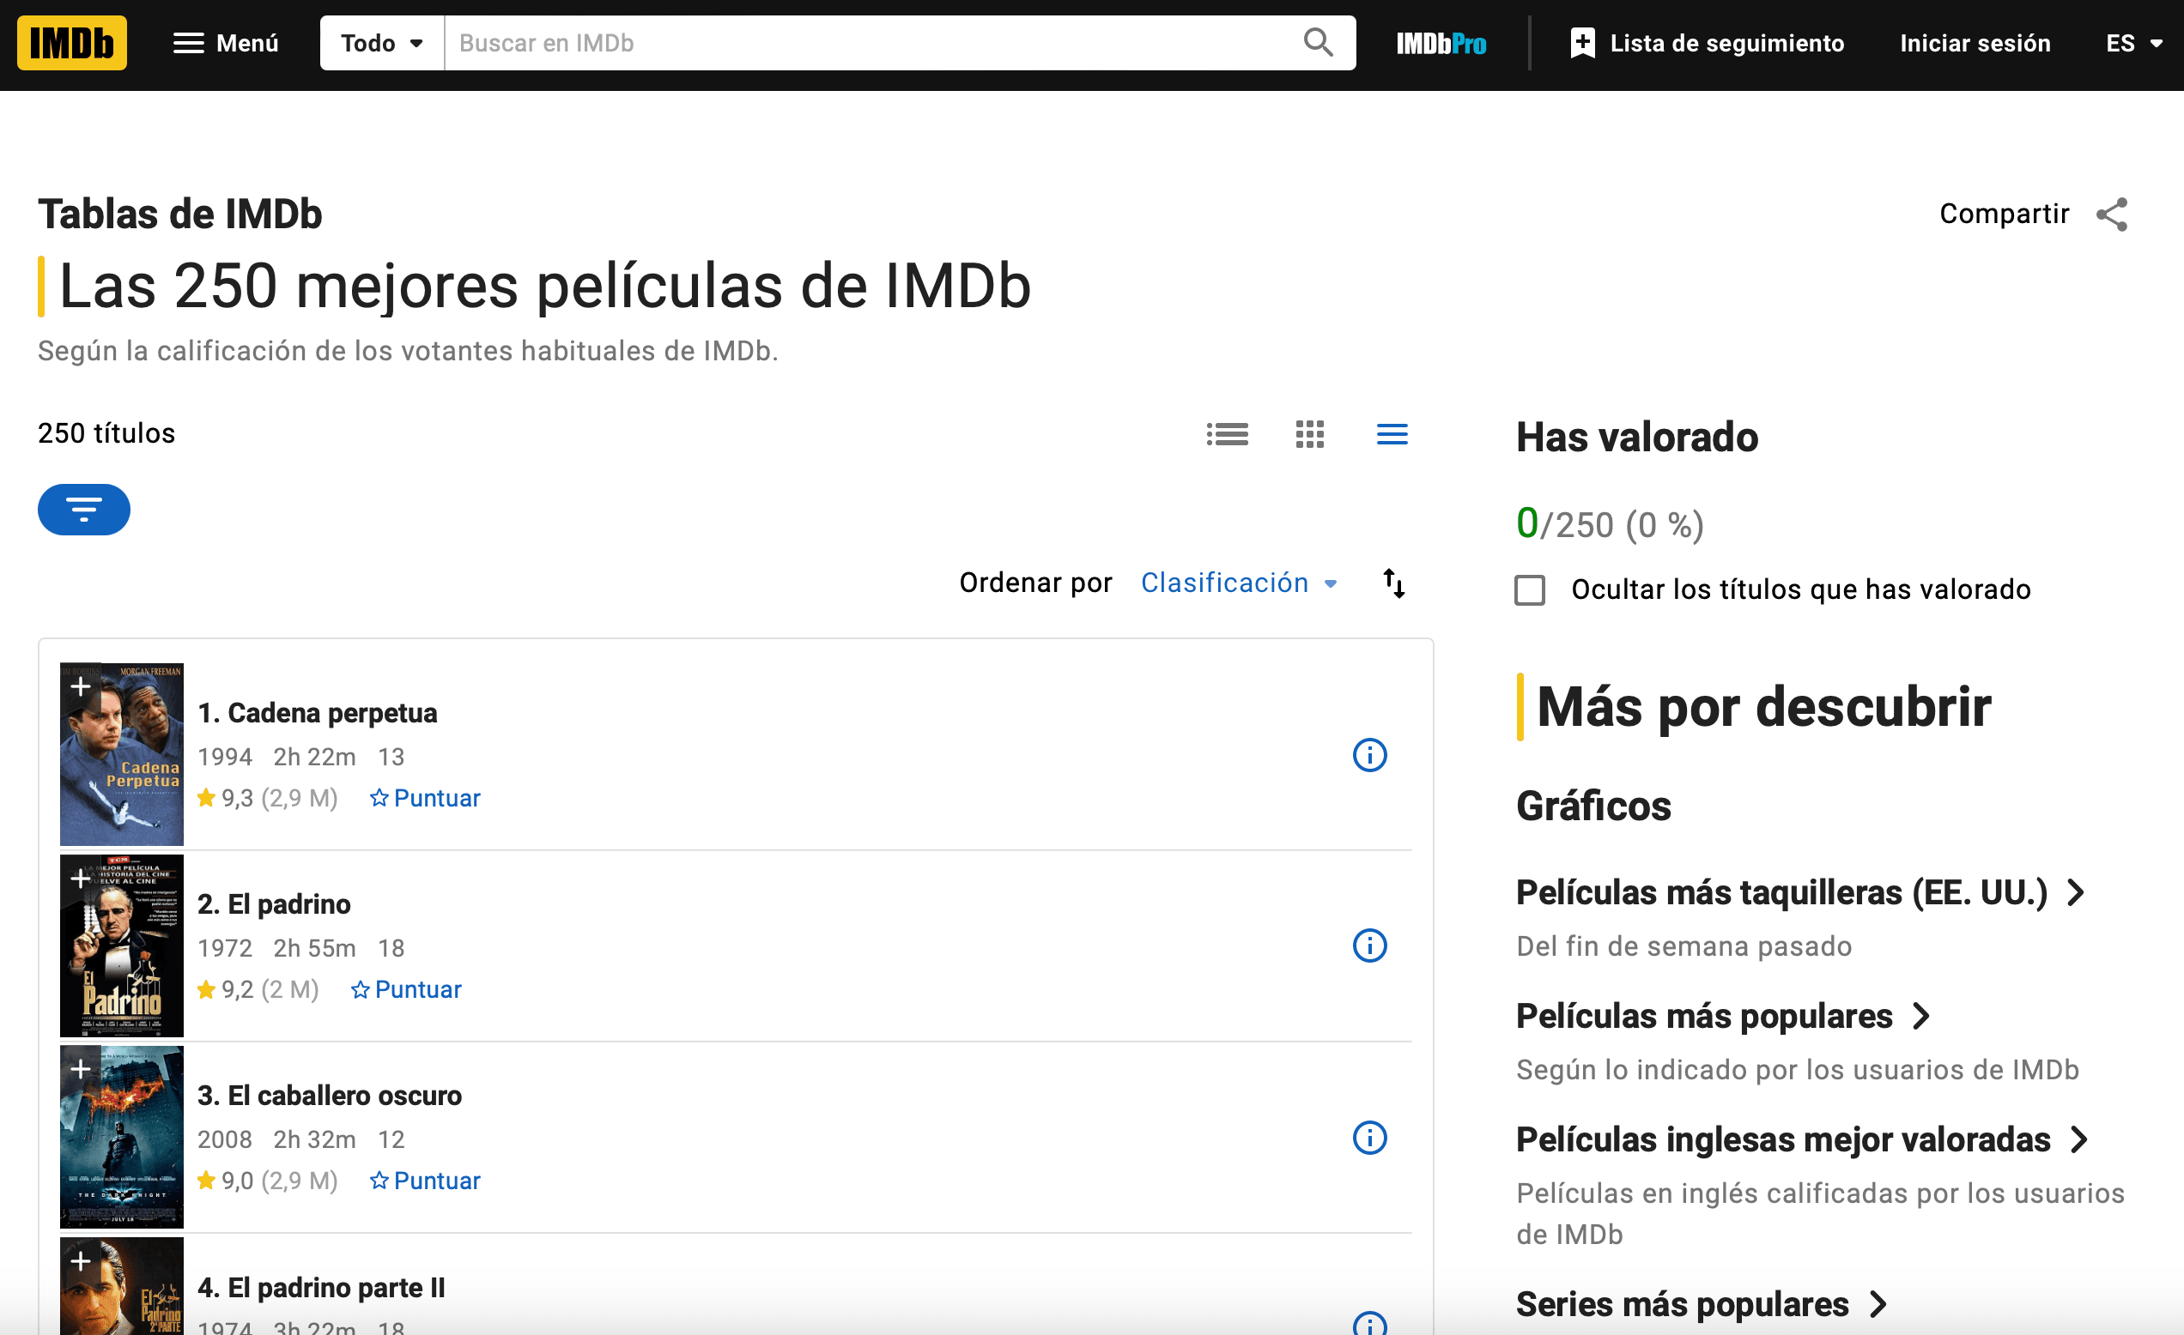Check Ocultar los títulos que has valorado
The width and height of the screenshot is (2184, 1335).
click(x=1529, y=590)
